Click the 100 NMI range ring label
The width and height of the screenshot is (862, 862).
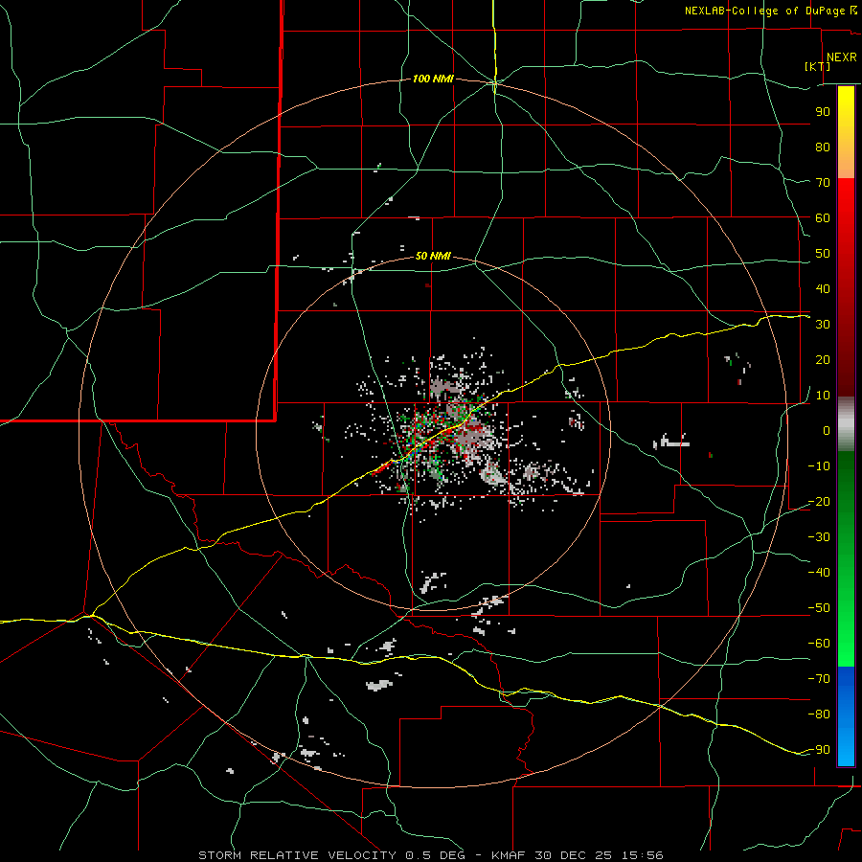433,79
